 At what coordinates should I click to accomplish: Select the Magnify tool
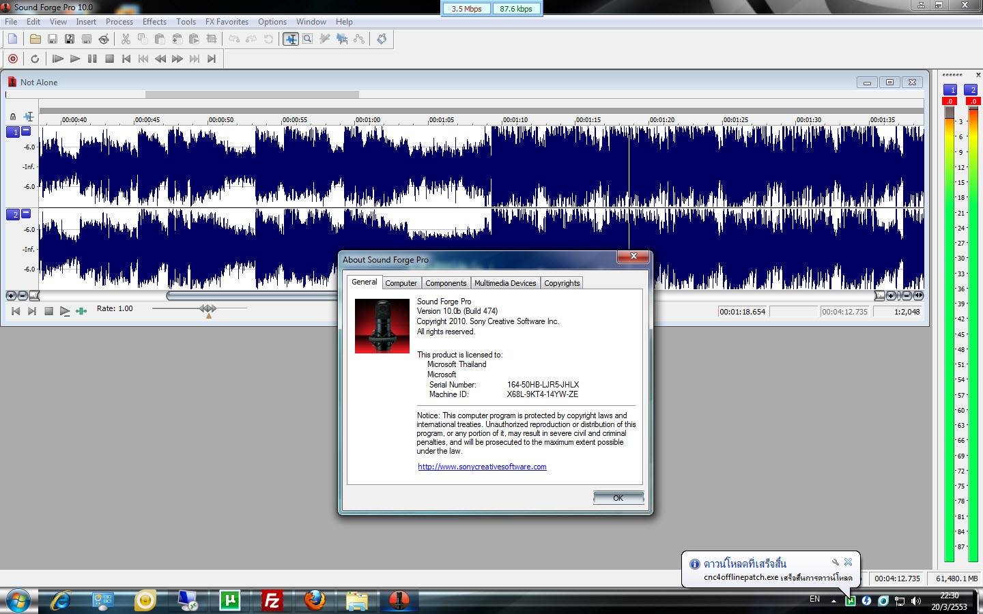308,39
